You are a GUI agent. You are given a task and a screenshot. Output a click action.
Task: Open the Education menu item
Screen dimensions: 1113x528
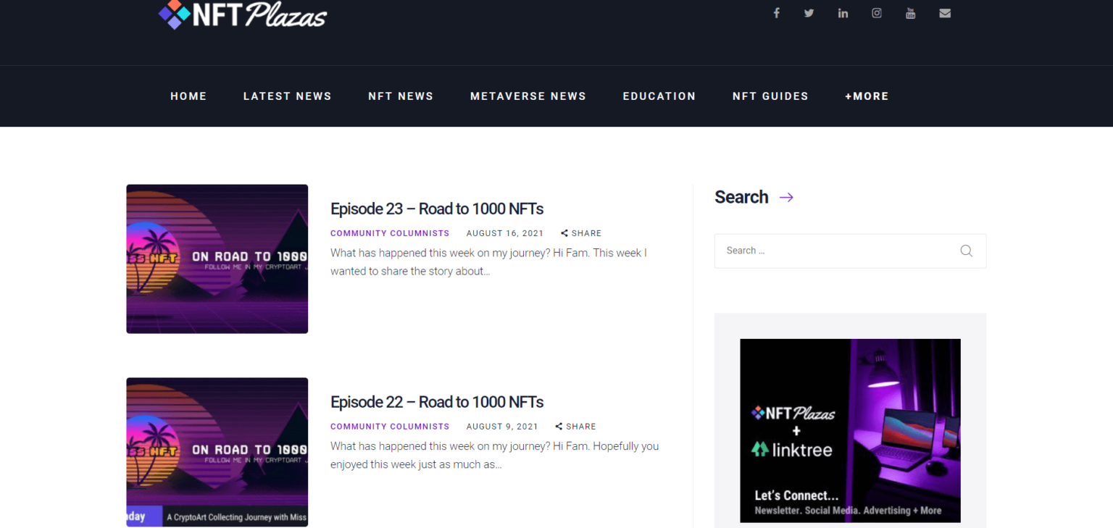(x=659, y=96)
